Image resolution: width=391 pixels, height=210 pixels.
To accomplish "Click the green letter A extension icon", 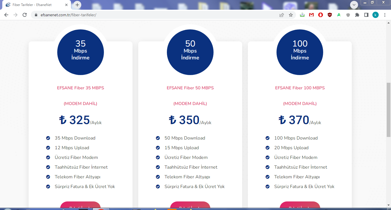I will (339, 15).
